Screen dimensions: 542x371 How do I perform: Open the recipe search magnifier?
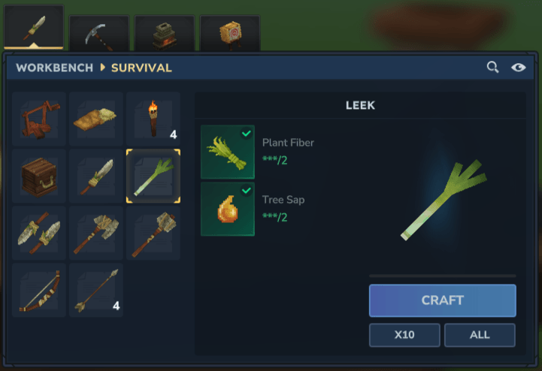coord(492,67)
